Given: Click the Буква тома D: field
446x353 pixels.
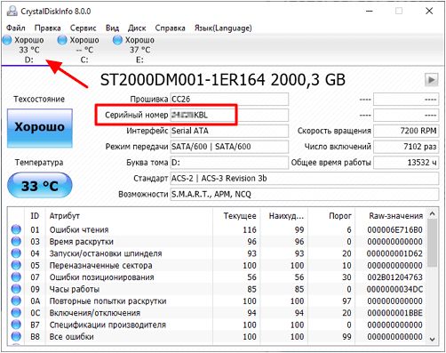Looking at the screenshot, I should pyautogui.click(x=229, y=163).
